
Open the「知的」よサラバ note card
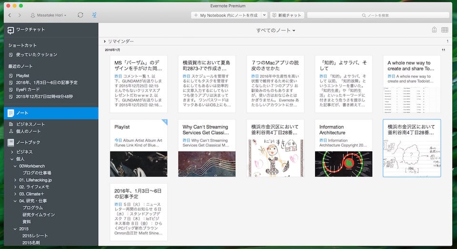(344, 84)
